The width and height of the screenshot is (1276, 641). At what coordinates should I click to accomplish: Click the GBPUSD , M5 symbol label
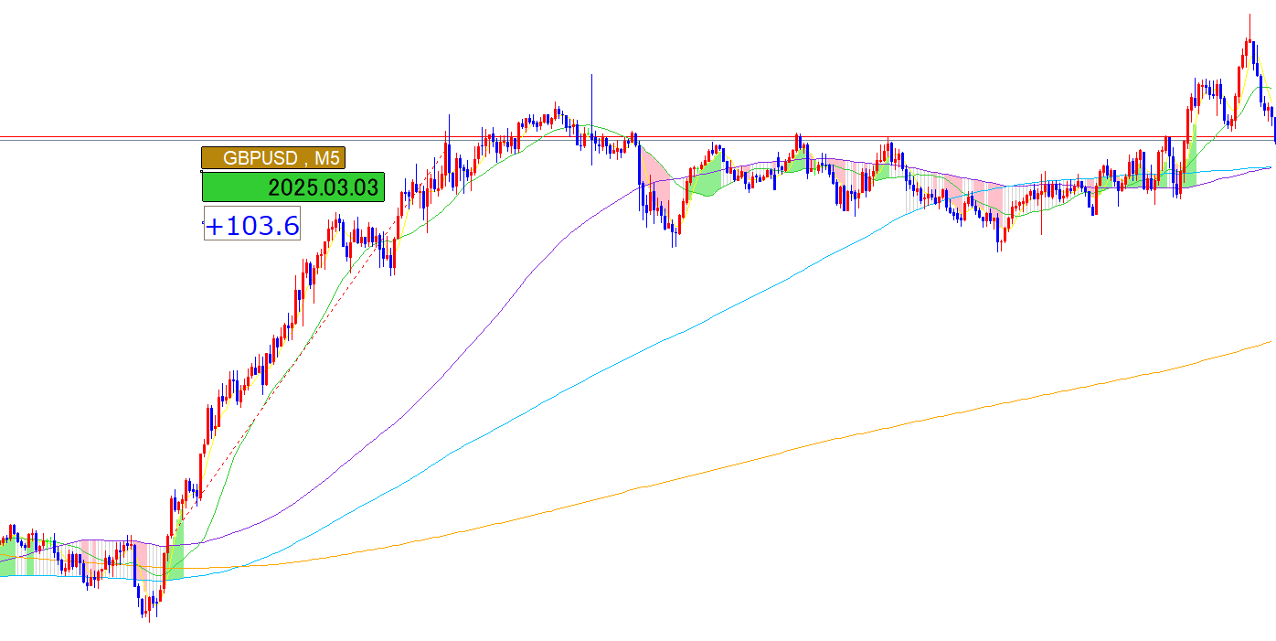pos(273,158)
